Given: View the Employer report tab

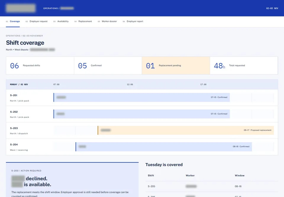Looking at the screenshot, I should (133, 21).
